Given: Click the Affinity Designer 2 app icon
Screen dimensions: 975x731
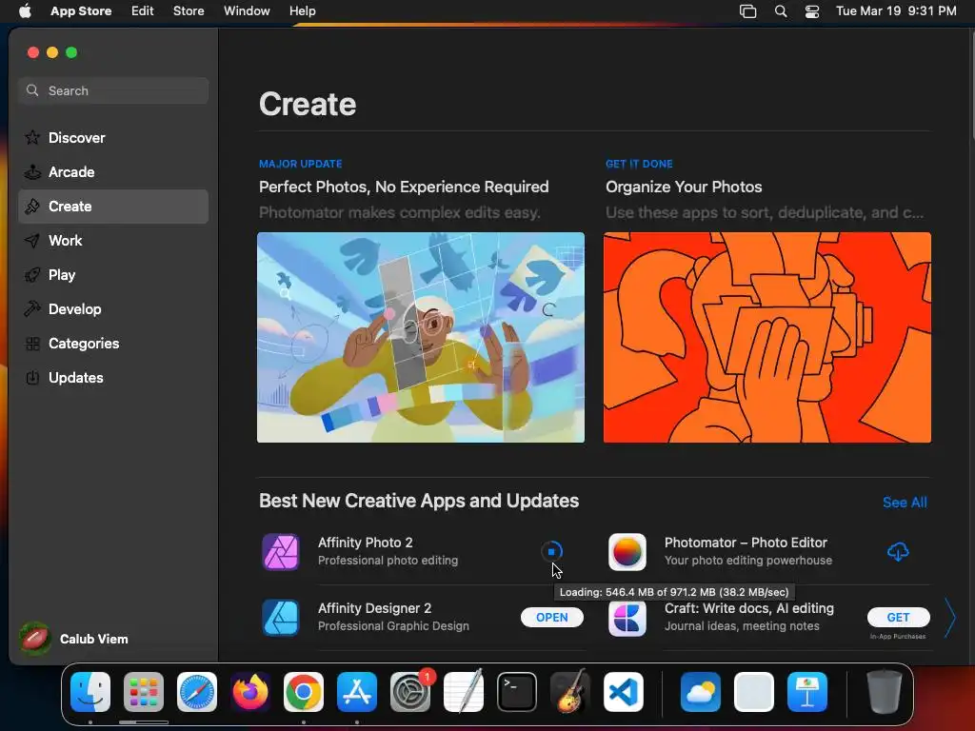Looking at the screenshot, I should (x=281, y=617).
